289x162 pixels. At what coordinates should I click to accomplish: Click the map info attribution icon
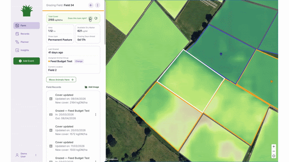274,156
